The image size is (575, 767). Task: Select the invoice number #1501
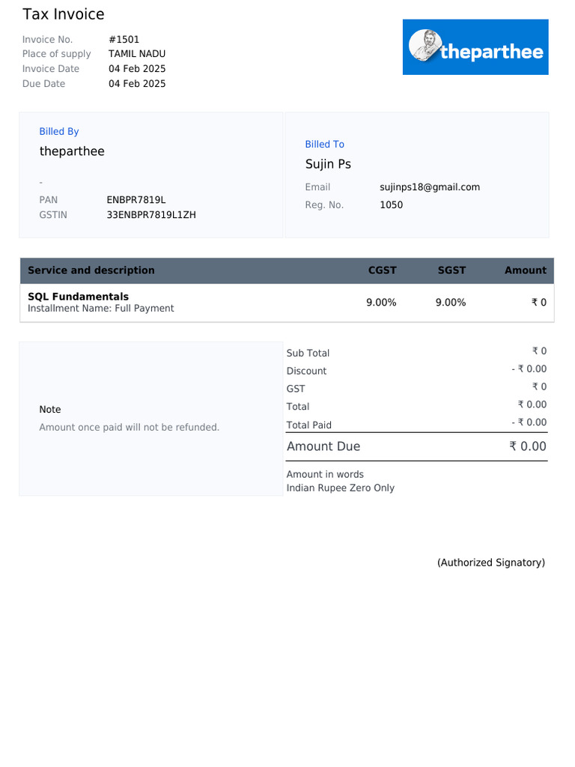pyautogui.click(x=124, y=39)
